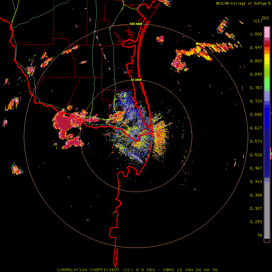Click the 0.893 value on the color scale

pos(256,61)
